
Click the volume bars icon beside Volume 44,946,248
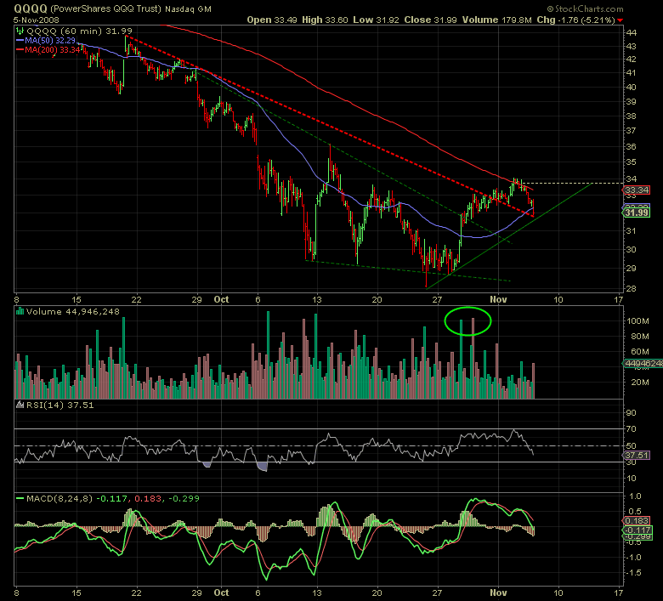20,312
